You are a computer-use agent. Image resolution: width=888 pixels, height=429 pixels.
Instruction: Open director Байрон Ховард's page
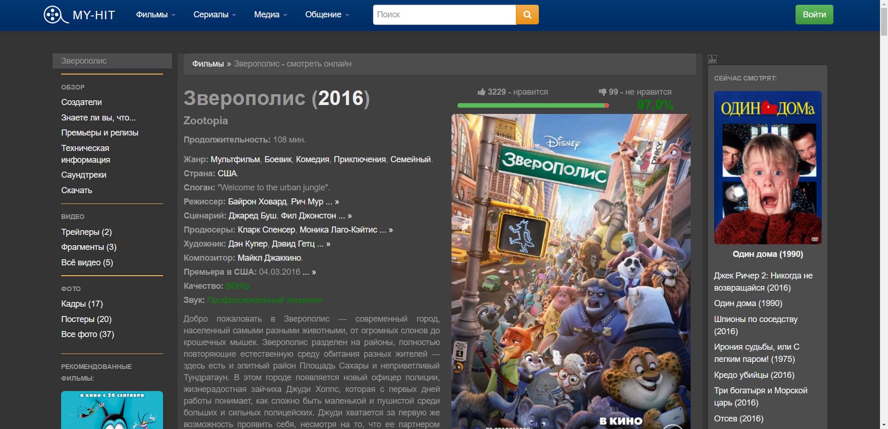point(257,202)
